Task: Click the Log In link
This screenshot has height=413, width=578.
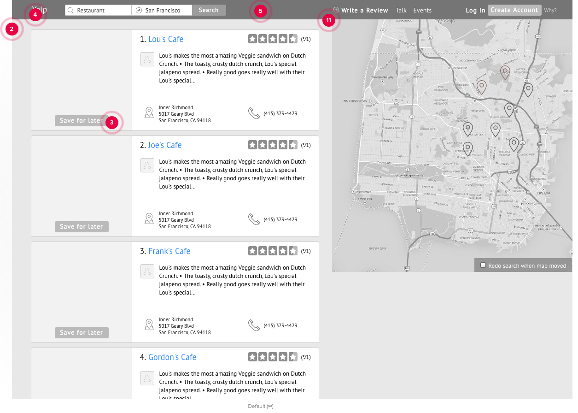Action: click(475, 10)
